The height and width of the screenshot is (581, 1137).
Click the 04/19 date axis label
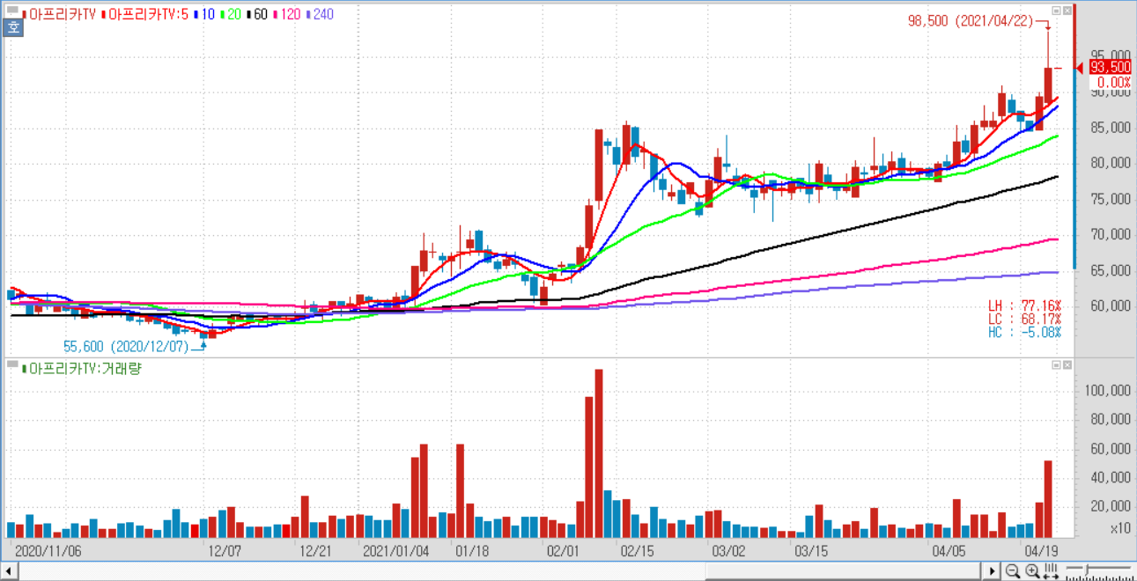[1040, 550]
